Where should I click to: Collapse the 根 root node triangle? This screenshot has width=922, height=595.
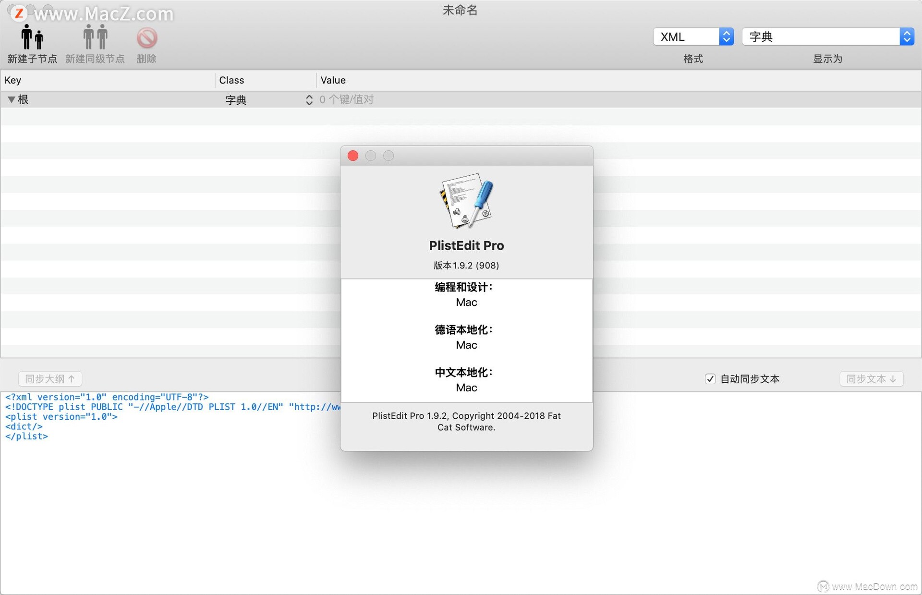click(11, 99)
